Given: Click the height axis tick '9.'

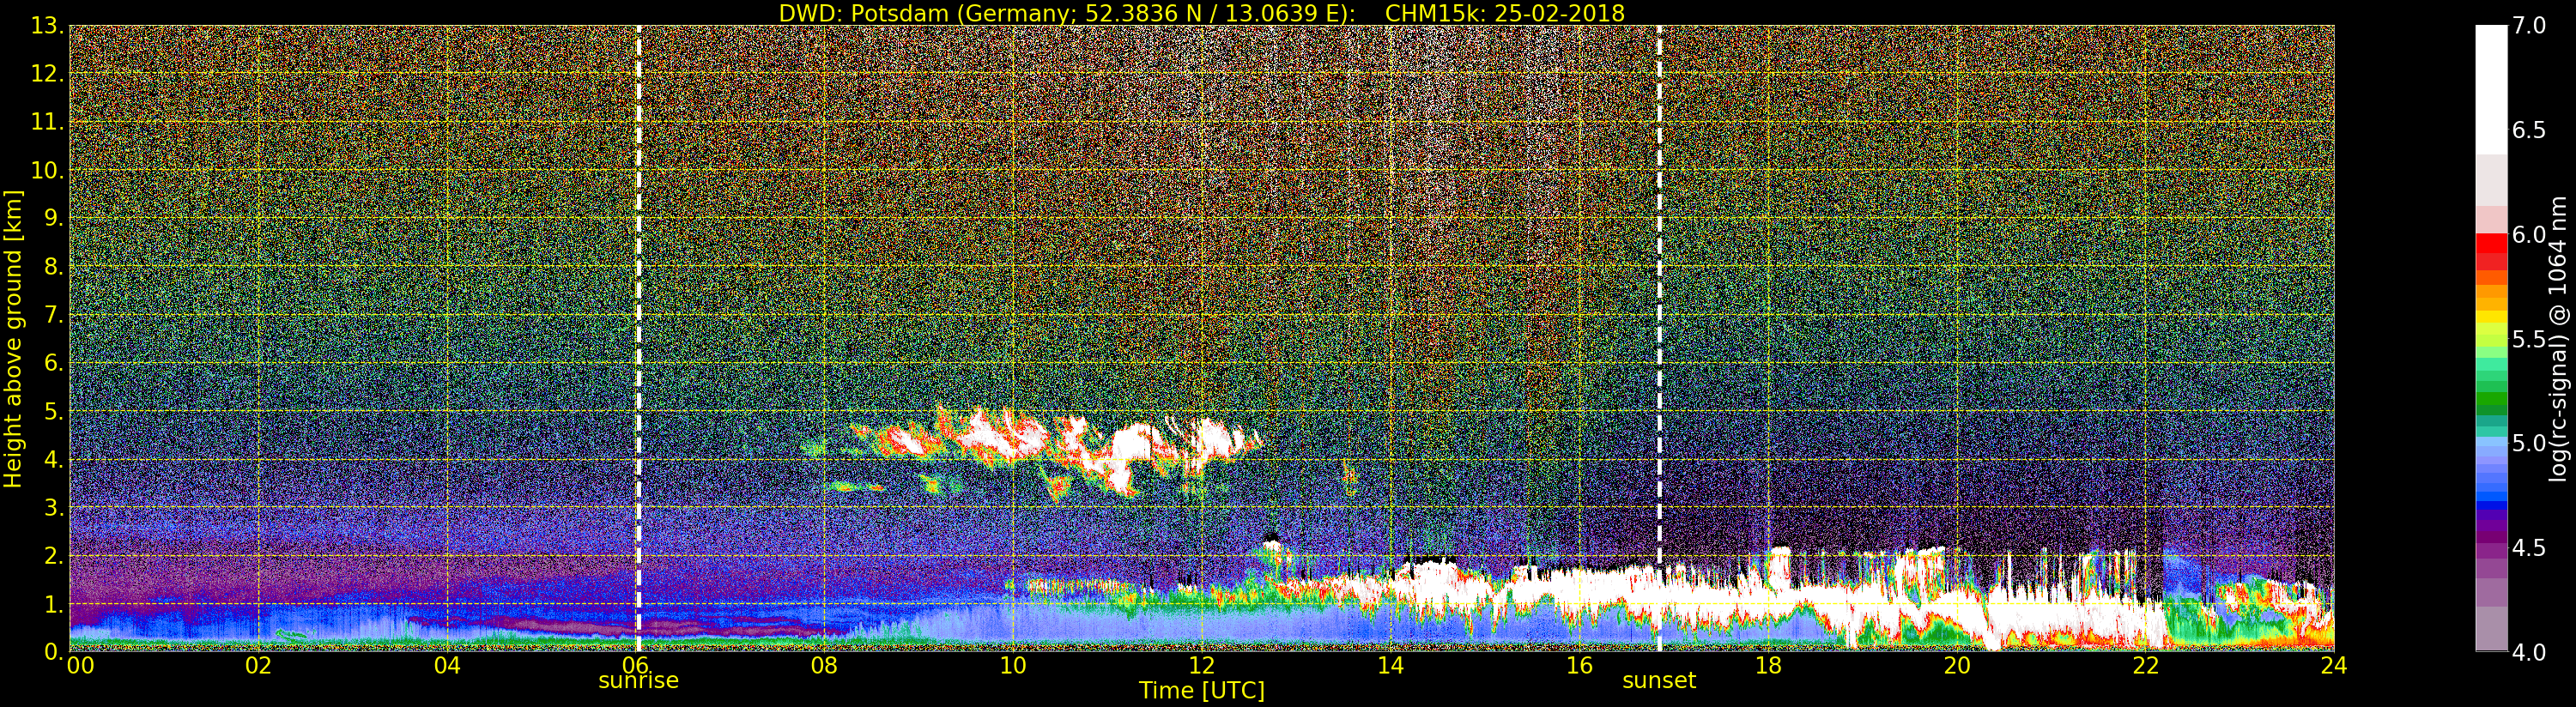Looking at the screenshot, I should 52,218.
